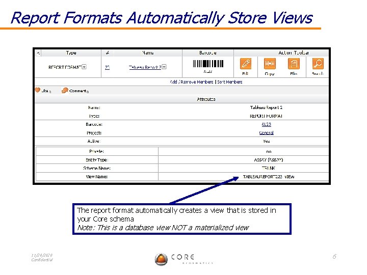Click the REPORT FORMAT type value in Attributes

(x=266, y=116)
